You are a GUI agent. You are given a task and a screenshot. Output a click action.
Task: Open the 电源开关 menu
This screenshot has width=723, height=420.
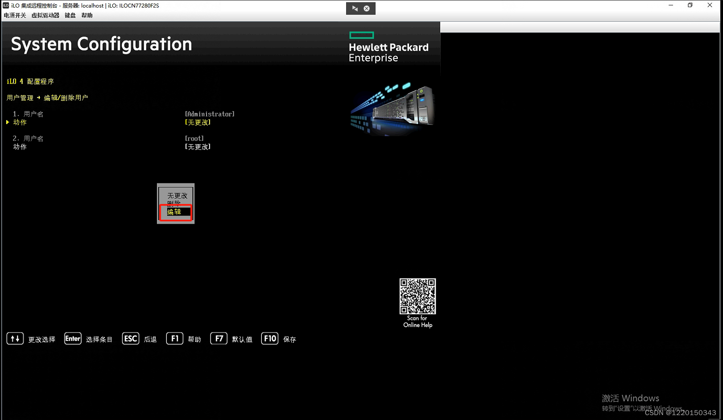pos(15,15)
